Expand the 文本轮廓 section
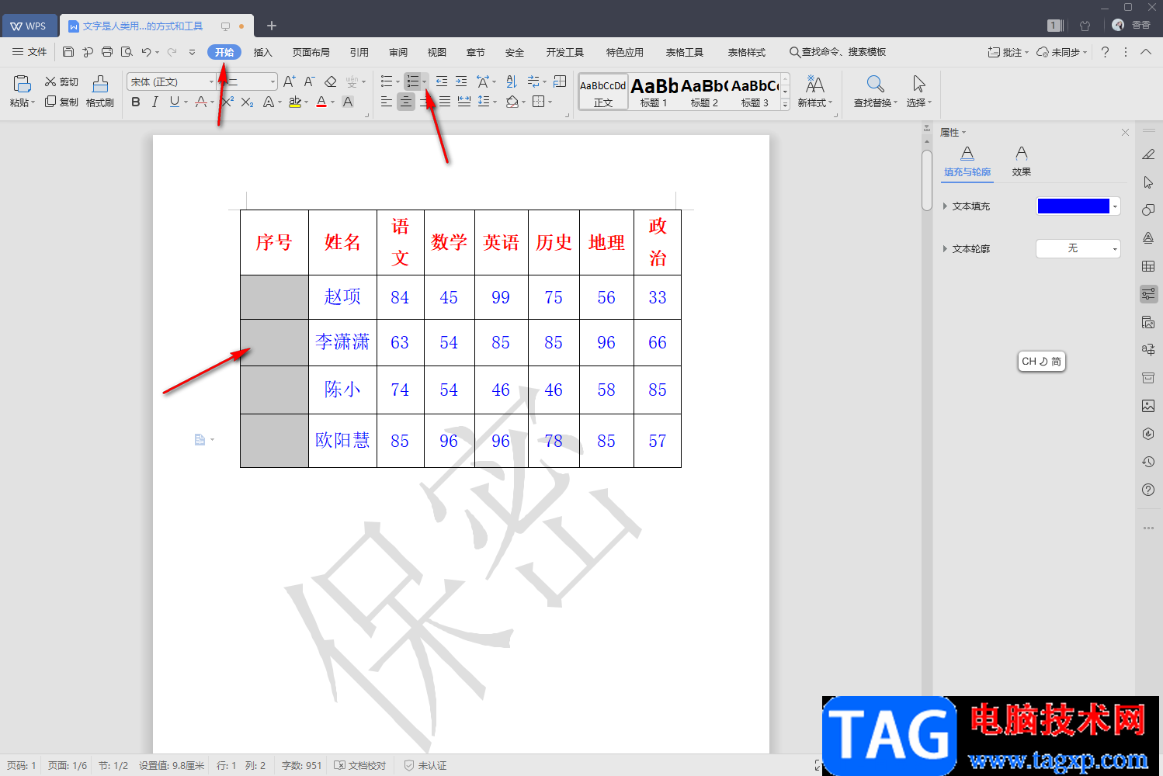This screenshot has height=776, width=1163. (x=945, y=249)
